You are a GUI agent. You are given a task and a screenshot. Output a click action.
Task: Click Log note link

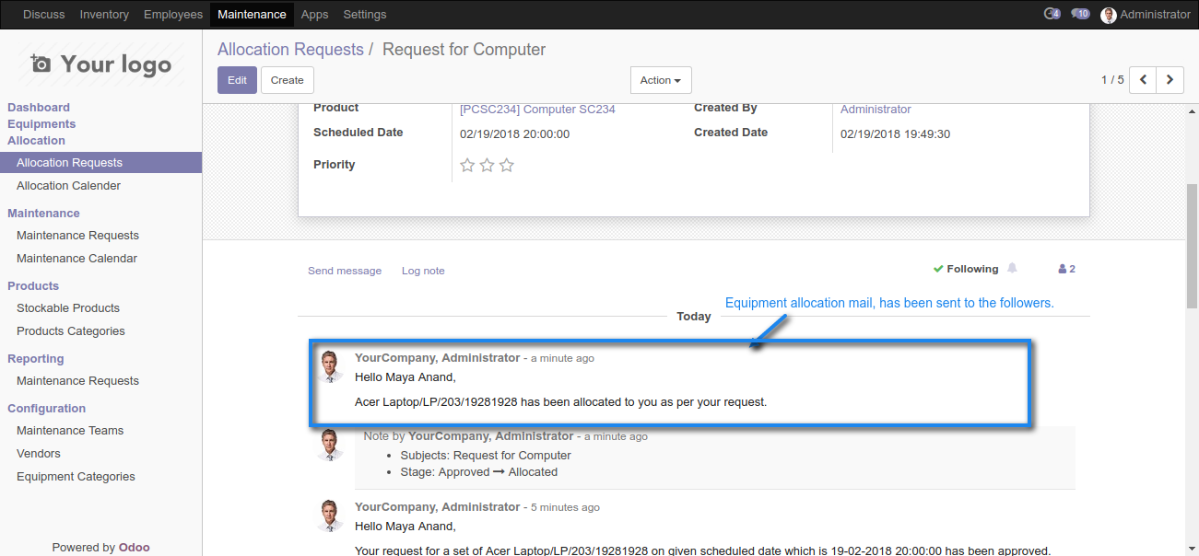[x=423, y=271]
